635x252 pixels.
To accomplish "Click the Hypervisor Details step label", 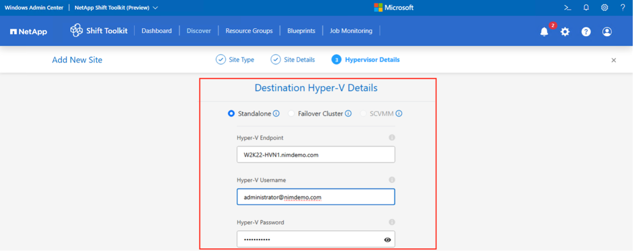I will coord(372,60).
